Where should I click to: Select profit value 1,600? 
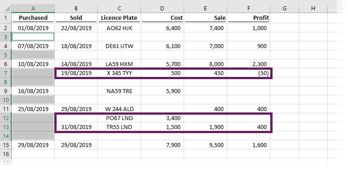click(x=249, y=145)
